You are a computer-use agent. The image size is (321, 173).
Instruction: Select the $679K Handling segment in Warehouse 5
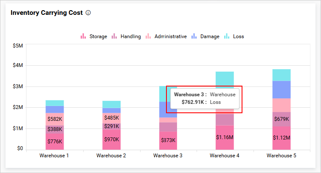click(x=281, y=119)
